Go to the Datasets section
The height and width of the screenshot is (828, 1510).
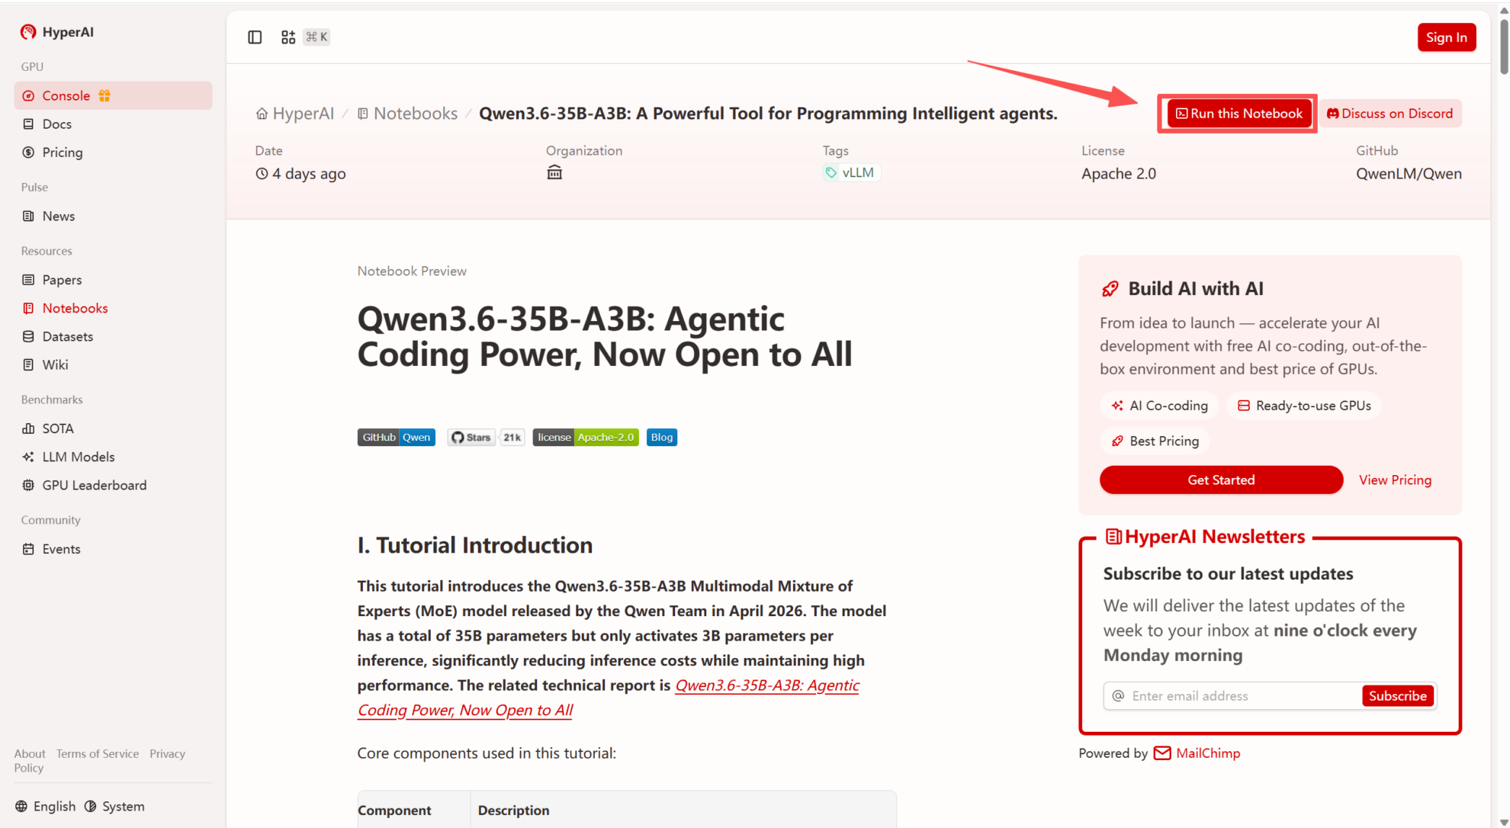(67, 336)
